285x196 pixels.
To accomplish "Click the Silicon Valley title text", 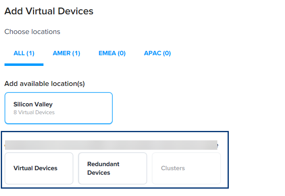I will 33,104.
